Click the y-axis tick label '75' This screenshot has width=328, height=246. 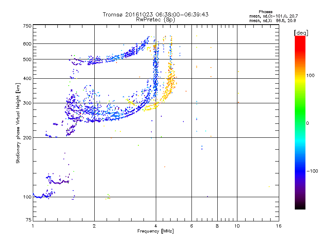pos(29,220)
